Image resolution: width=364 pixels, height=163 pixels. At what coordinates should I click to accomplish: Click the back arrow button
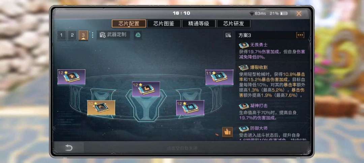point(69,148)
